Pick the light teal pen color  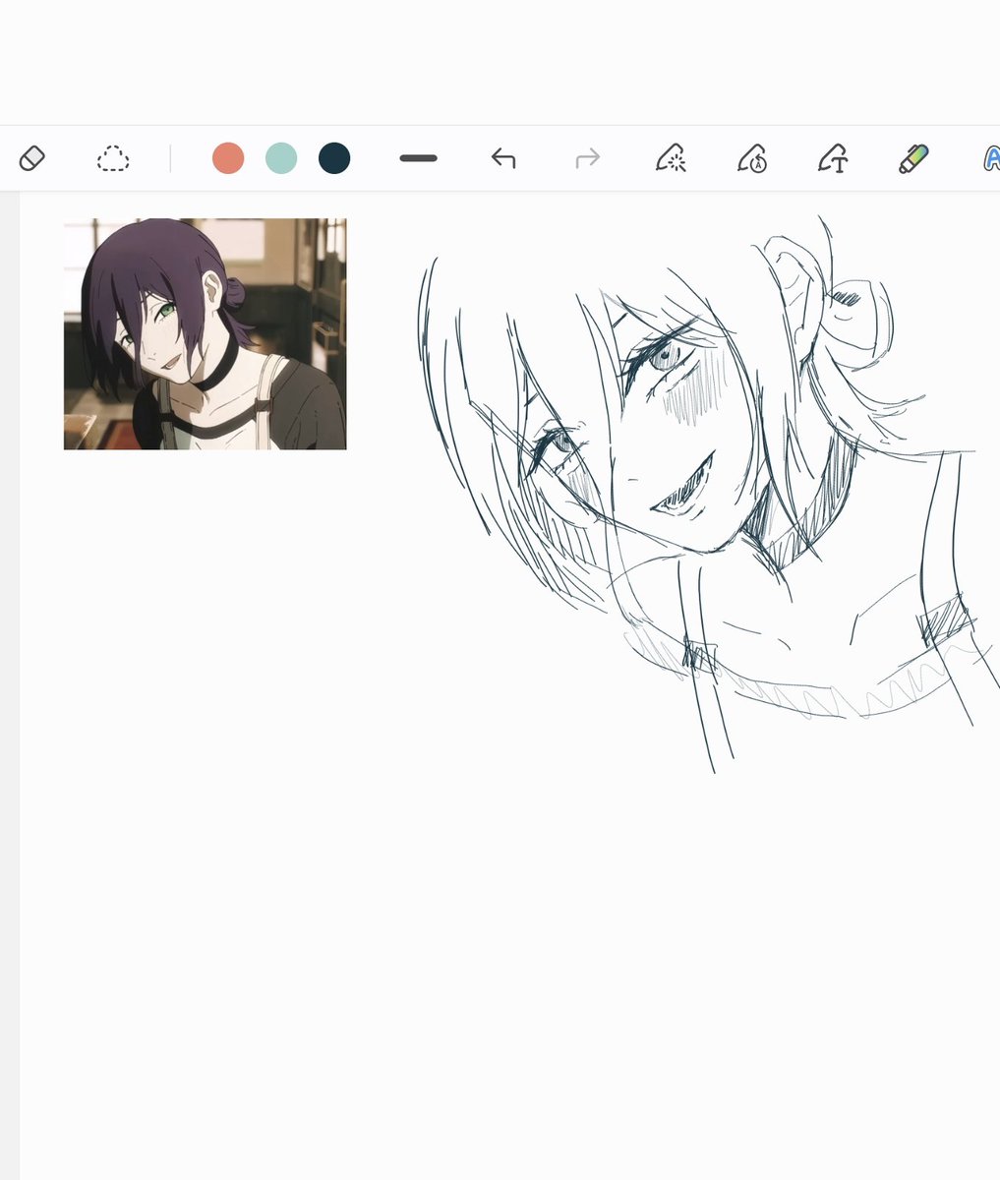(x=281, y=158)
